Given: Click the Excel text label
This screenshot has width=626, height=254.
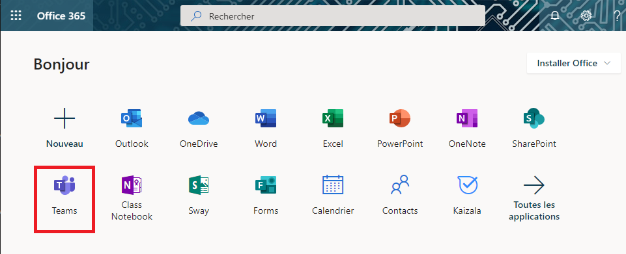Looking at the screenshot, I should pyautogui.click(x=333, y=144).
